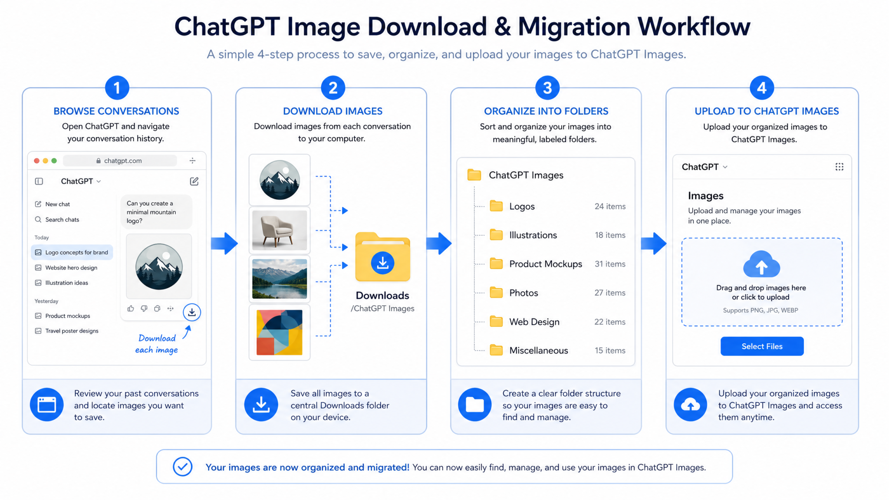
Task: Open the Website hero design conversation
Action: 66,268
